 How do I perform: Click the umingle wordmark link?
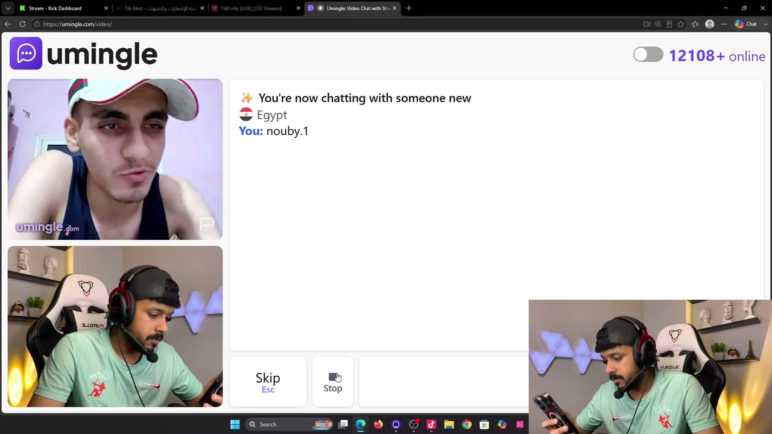click(102, 54)
